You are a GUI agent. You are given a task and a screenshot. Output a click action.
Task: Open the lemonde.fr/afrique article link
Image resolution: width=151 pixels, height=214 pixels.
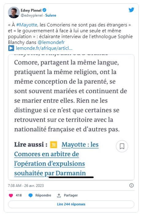tap(44, 48)
